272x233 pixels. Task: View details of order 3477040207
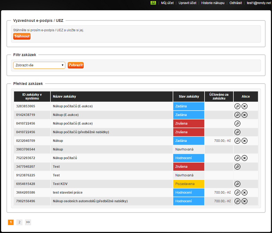pyautogui.click(x=237, y=167)
